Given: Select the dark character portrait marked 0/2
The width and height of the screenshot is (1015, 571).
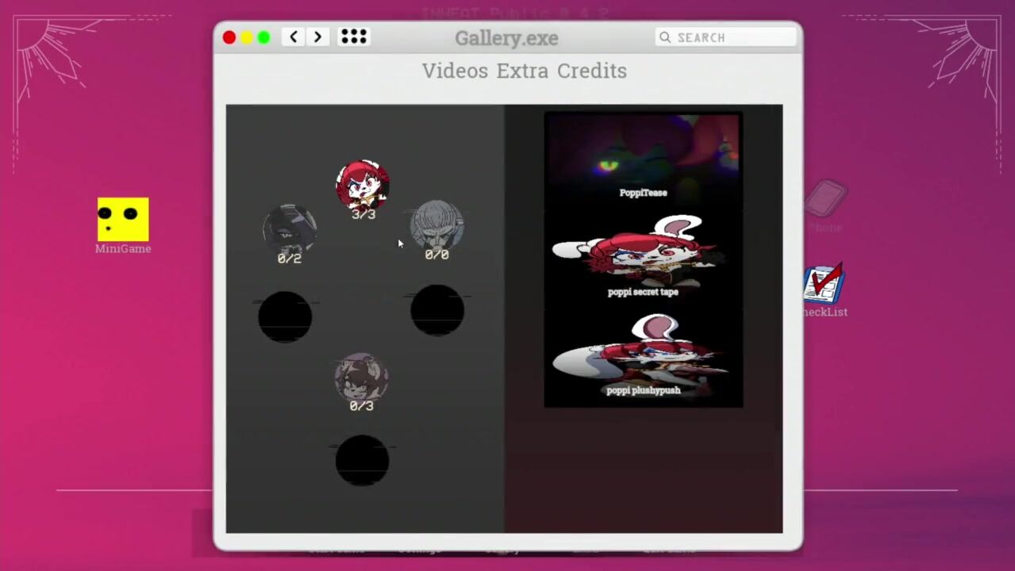Looking at the screenshot, I should click(290, 229).
